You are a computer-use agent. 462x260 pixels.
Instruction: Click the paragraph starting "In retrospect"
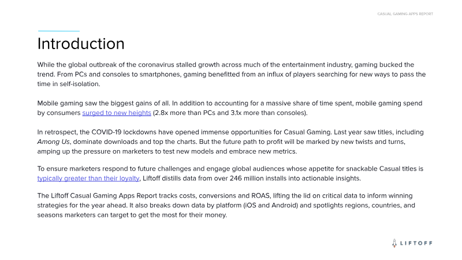[231, 142]
